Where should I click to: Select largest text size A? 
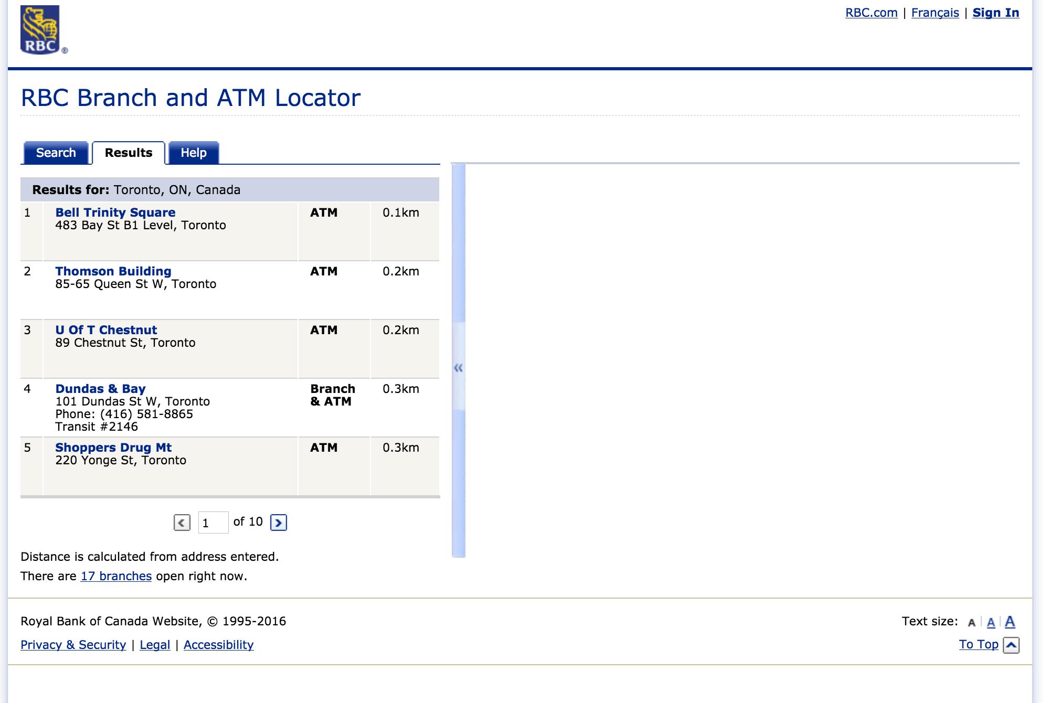coord(1010,622)
